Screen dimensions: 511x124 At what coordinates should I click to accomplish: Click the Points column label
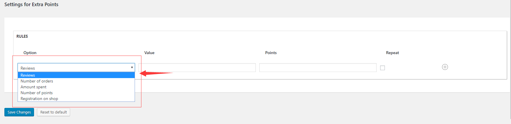click(x=271, y=53)
